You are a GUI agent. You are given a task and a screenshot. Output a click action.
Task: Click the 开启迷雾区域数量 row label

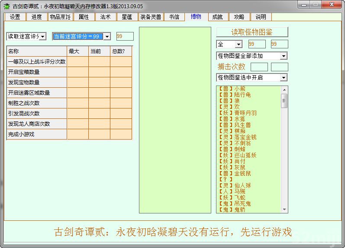click(x=37, y=93)
